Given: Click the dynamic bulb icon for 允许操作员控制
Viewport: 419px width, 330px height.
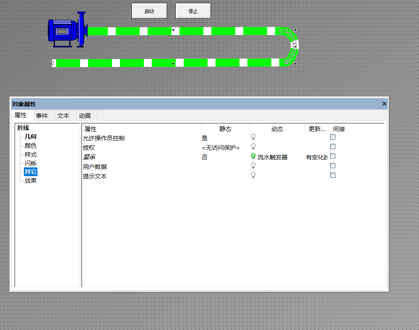Looking at the screenshot, I should [x=253, y=137].
